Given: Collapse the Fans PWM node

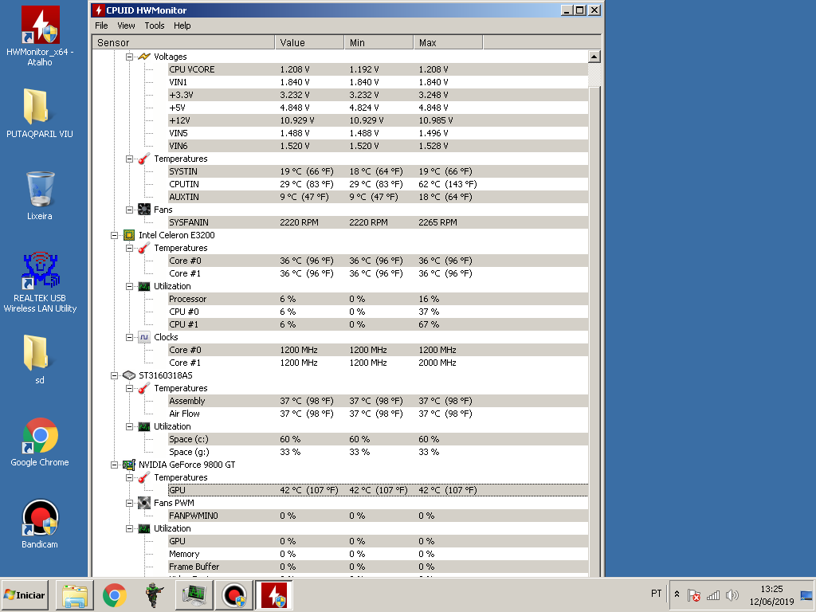Looking at the screenshot, I should 129,504.
